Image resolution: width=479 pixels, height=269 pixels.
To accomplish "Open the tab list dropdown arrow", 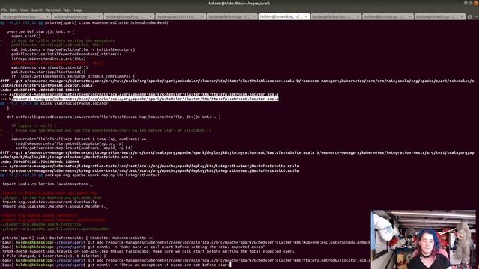I will pos(476,16).
